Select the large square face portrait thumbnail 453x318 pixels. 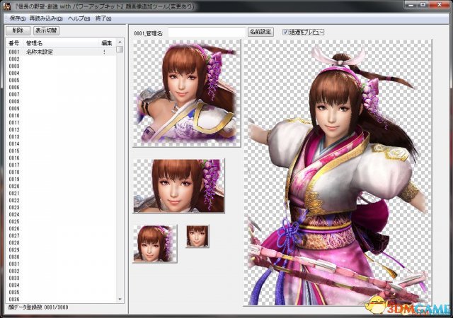(x=187, y=93)
